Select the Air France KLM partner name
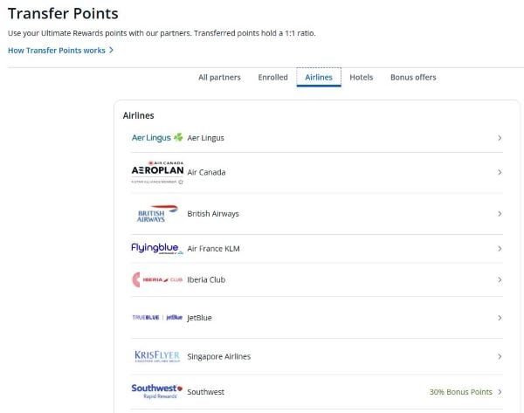This screenshot has height=413, width=524. [x=213, y=249]
